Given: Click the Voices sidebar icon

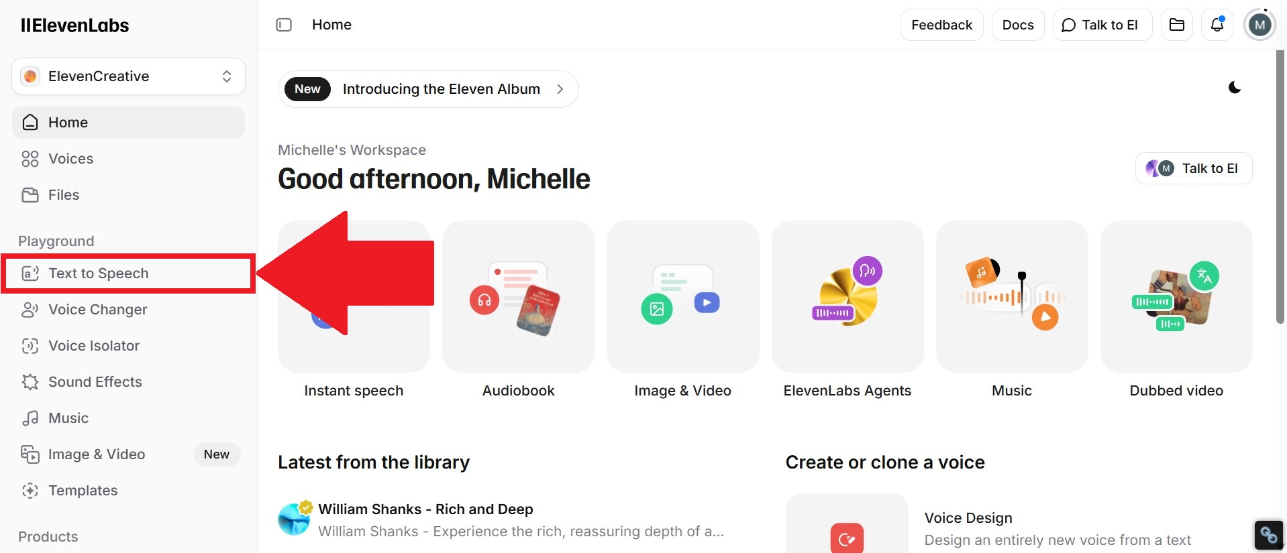Looking at the screenshot, I should click(x=30, y=159).
